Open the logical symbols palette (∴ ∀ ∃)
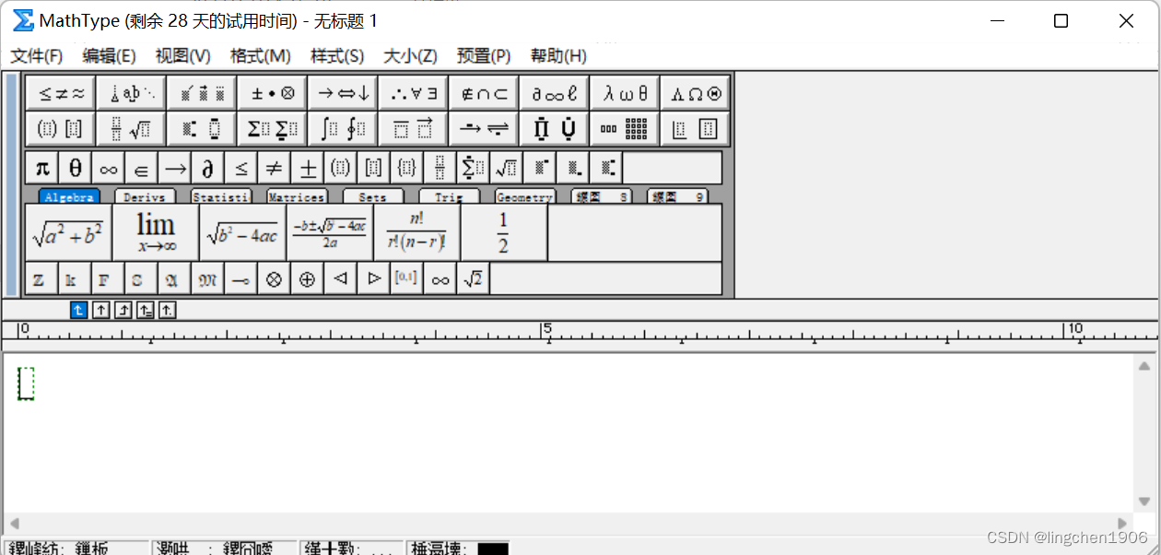This screenshot has height=555, width=1161. pyautogui.click(x=413, y=93)
